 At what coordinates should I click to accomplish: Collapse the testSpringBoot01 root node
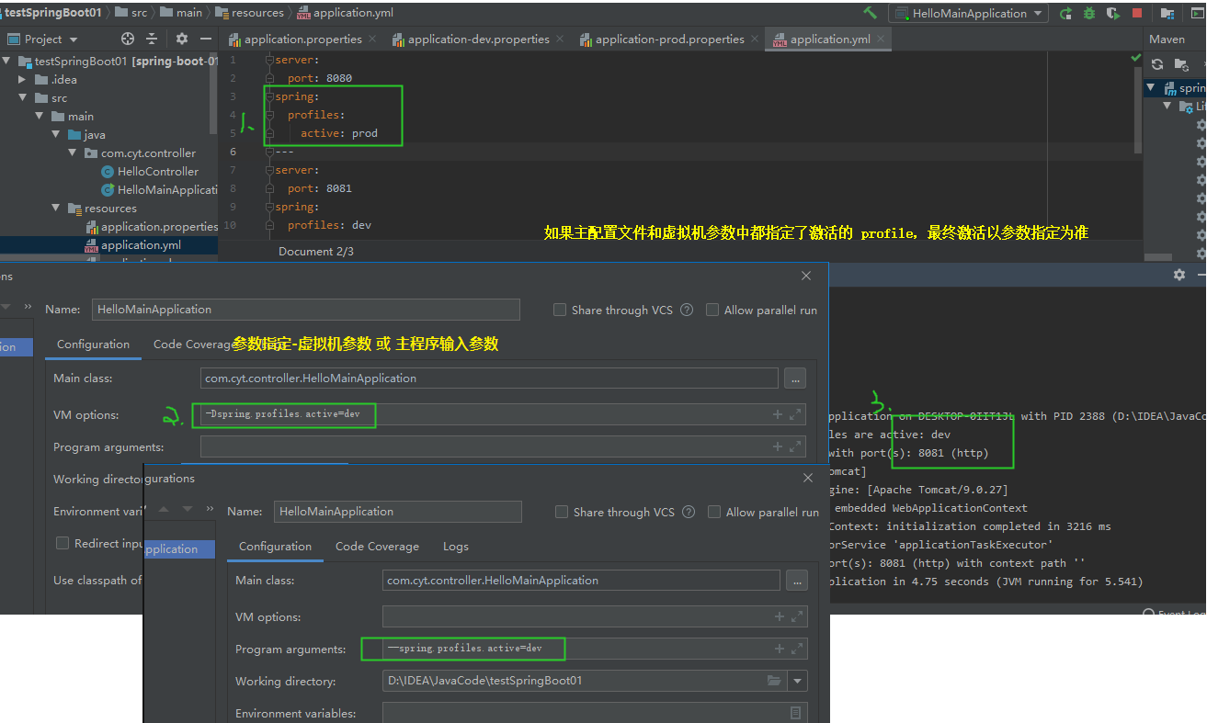[6, 61]
